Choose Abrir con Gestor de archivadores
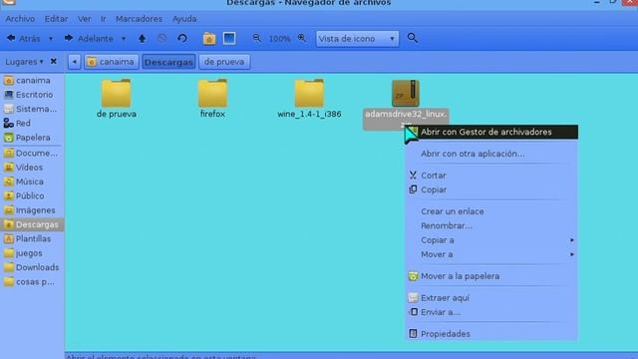 491,132
